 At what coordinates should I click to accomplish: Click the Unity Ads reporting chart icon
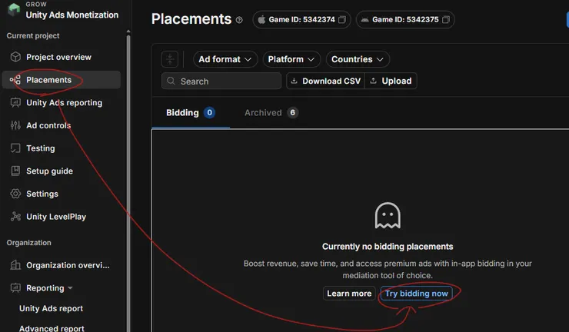[15, 103]
